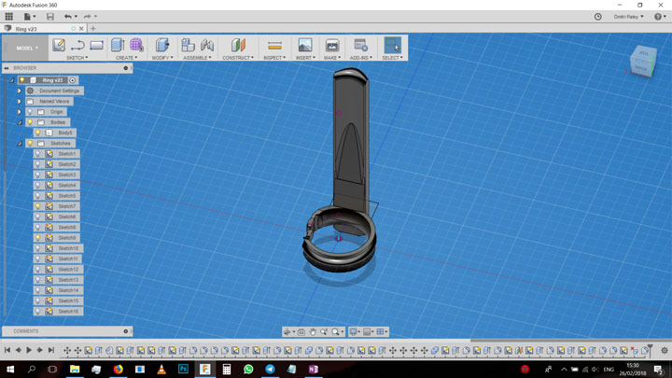Viewport: 672px width, 378px height.
Task: Open the File menu icon
Action: 29,16
